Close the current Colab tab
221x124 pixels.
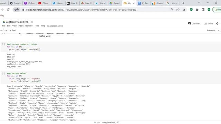[x=134, y=3]
